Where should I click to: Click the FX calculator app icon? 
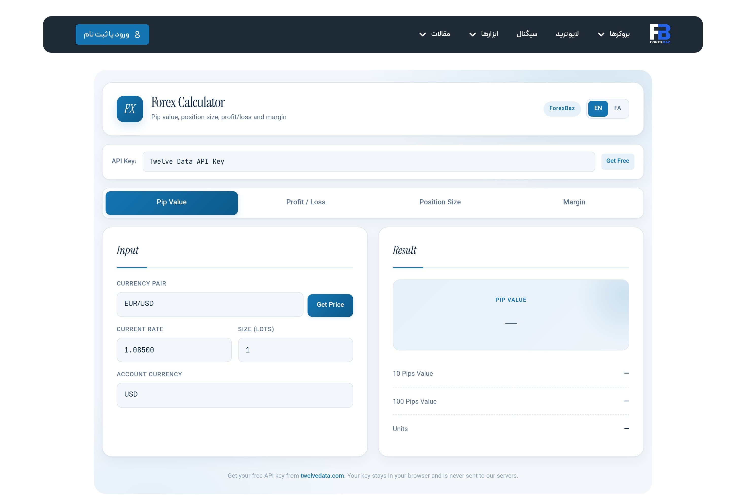pos(130,109)
